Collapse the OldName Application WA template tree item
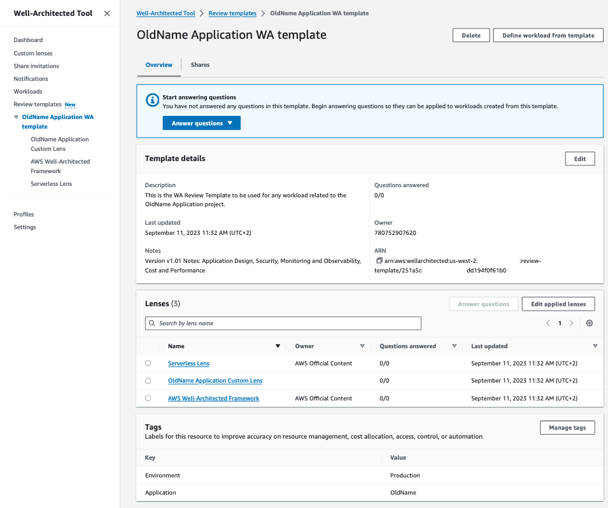 [15, 116]
